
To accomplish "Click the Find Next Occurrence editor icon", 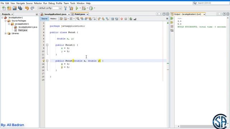I will click(x=86, y=19).
